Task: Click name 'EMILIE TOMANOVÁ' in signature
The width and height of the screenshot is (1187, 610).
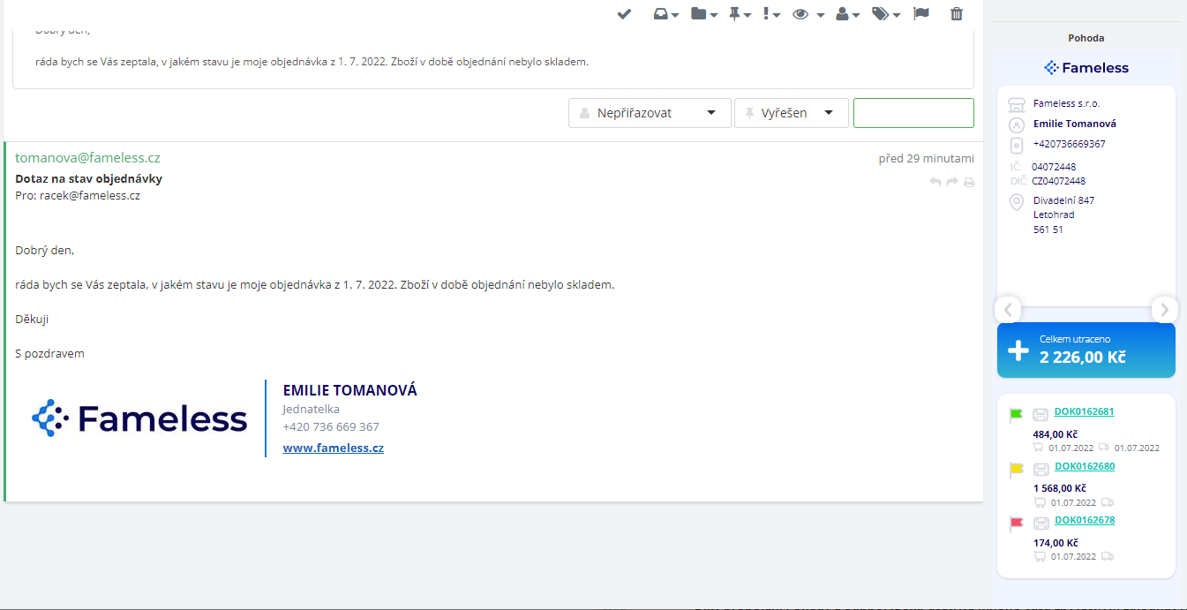Action: (349, 390)
